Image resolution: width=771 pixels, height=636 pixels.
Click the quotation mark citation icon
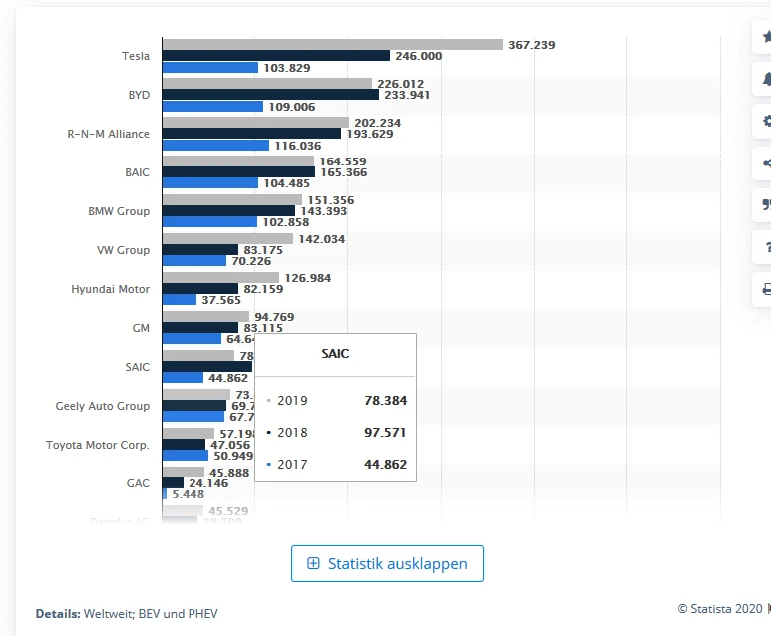coord(765,205)
